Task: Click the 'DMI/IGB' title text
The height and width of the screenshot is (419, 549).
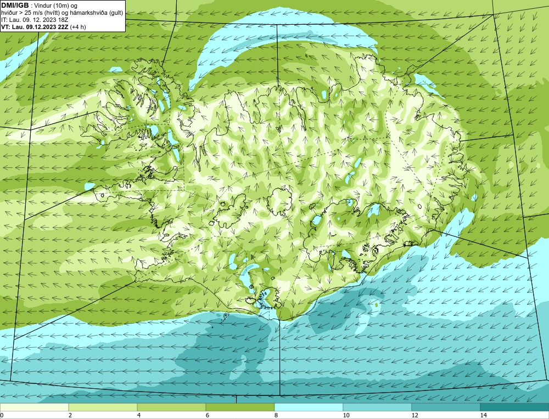Action: click(15, 5)
